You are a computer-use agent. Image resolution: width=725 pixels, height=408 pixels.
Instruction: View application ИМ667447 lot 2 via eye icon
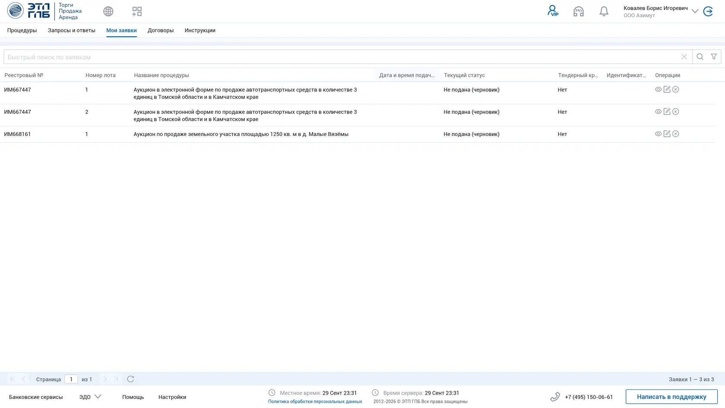click(x=658, y=111)
